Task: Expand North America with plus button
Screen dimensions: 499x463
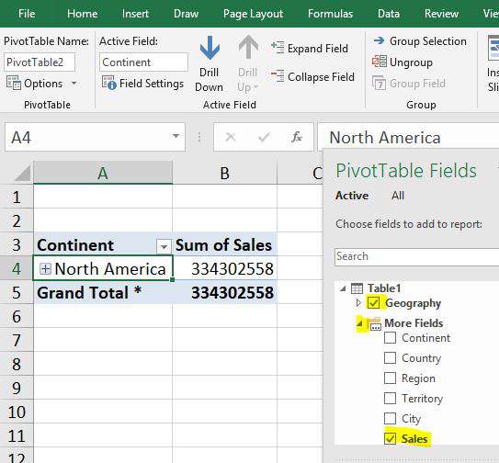Action: coord(45,269)
